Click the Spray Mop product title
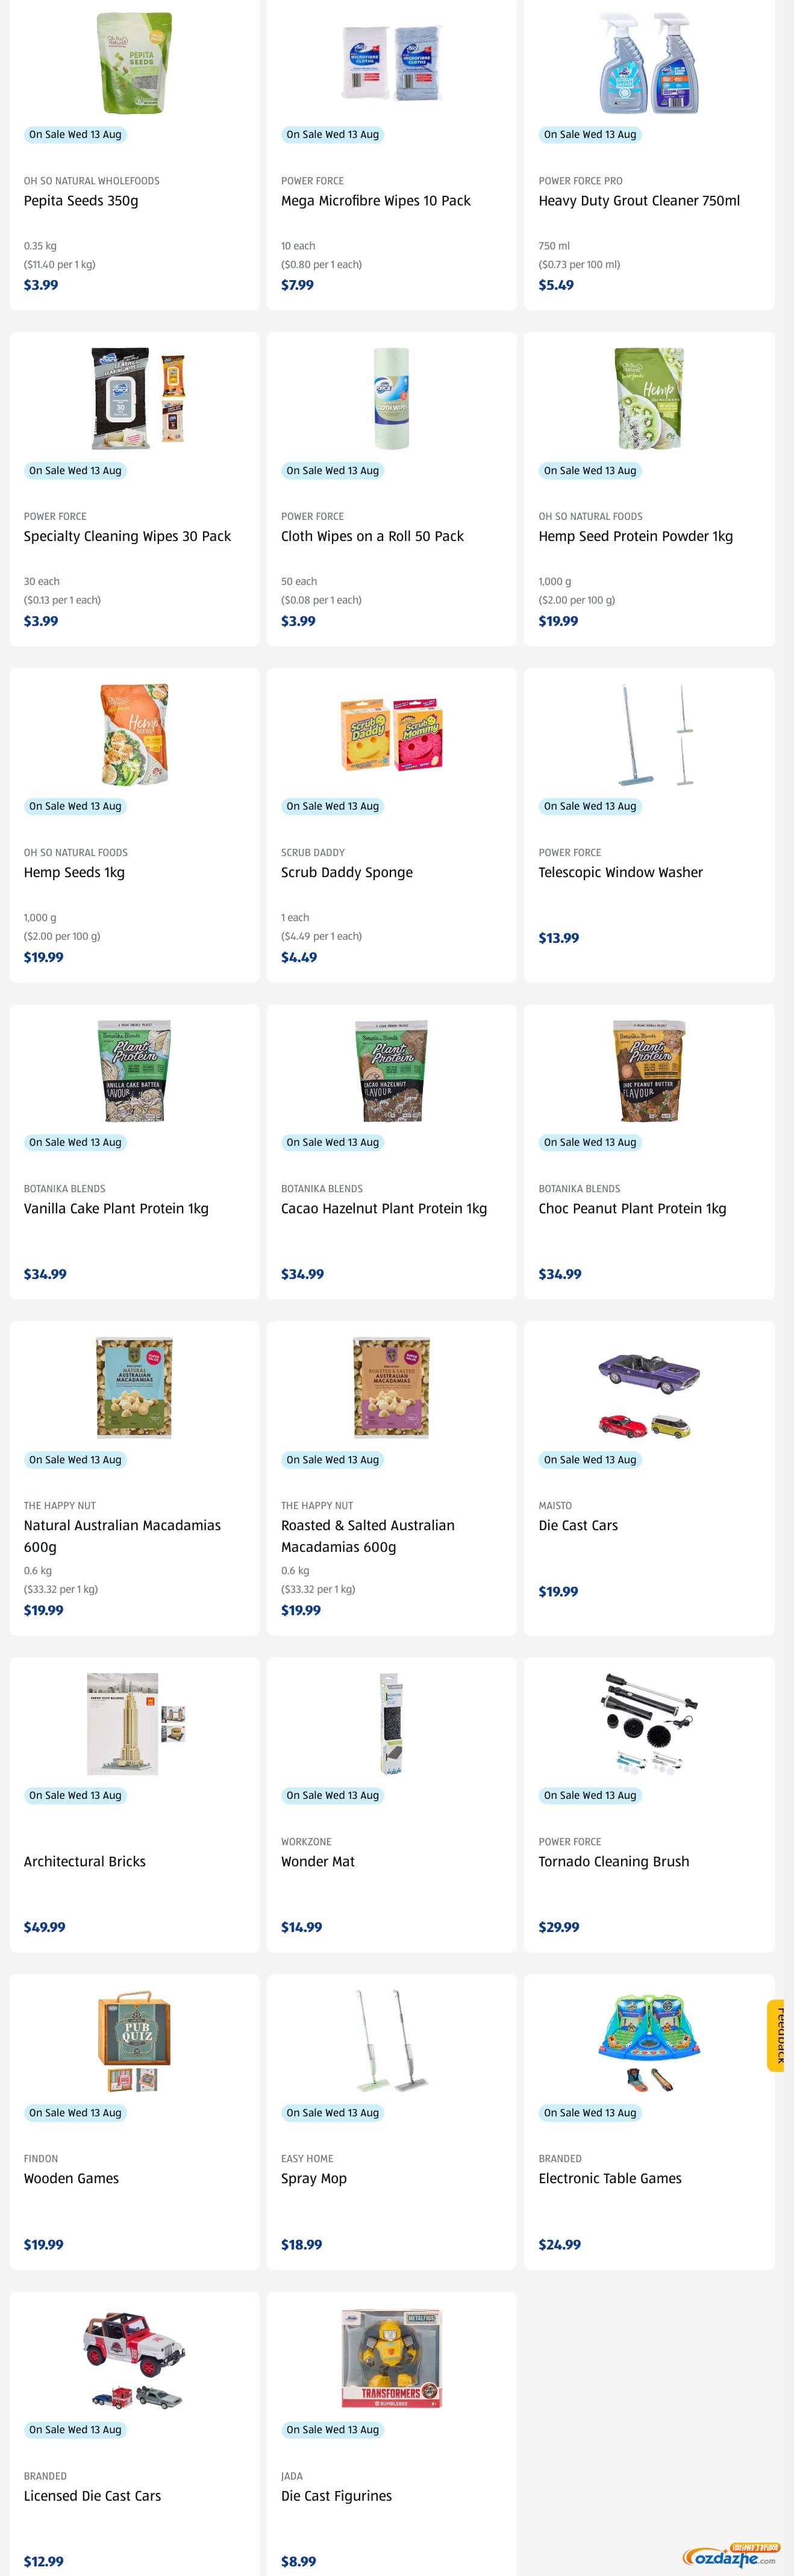The image size is (794, 2576). coord(313,2178)
